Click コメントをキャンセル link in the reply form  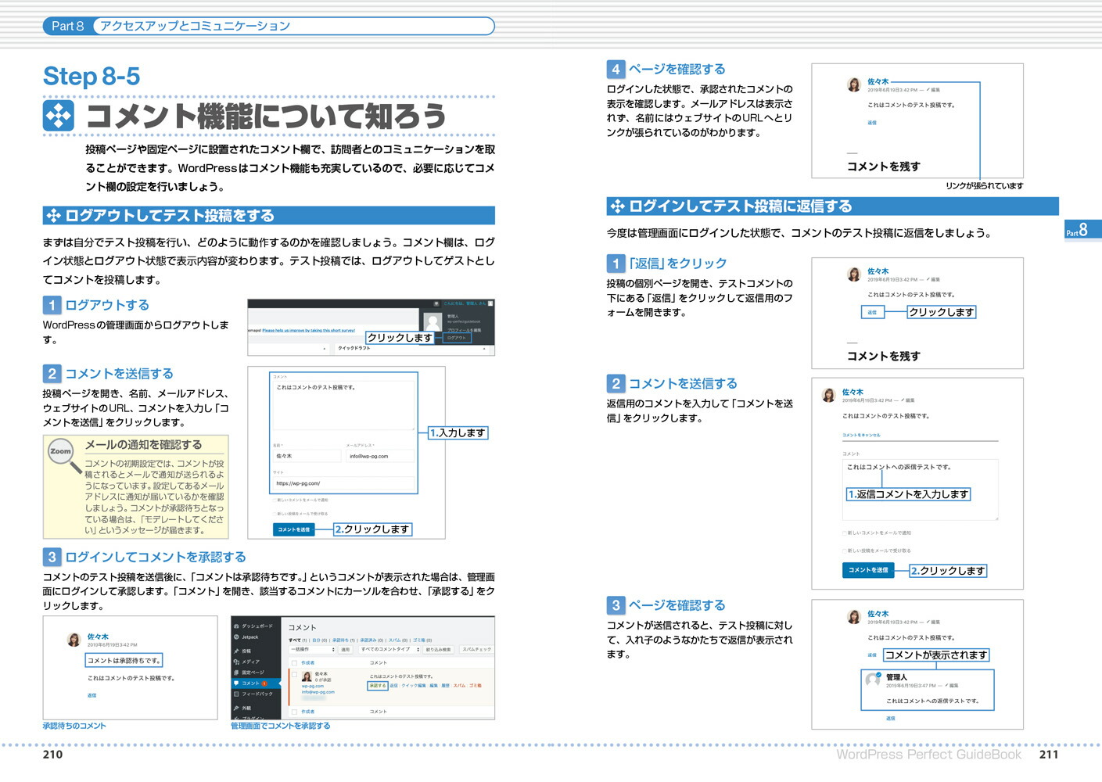[861, 435]
